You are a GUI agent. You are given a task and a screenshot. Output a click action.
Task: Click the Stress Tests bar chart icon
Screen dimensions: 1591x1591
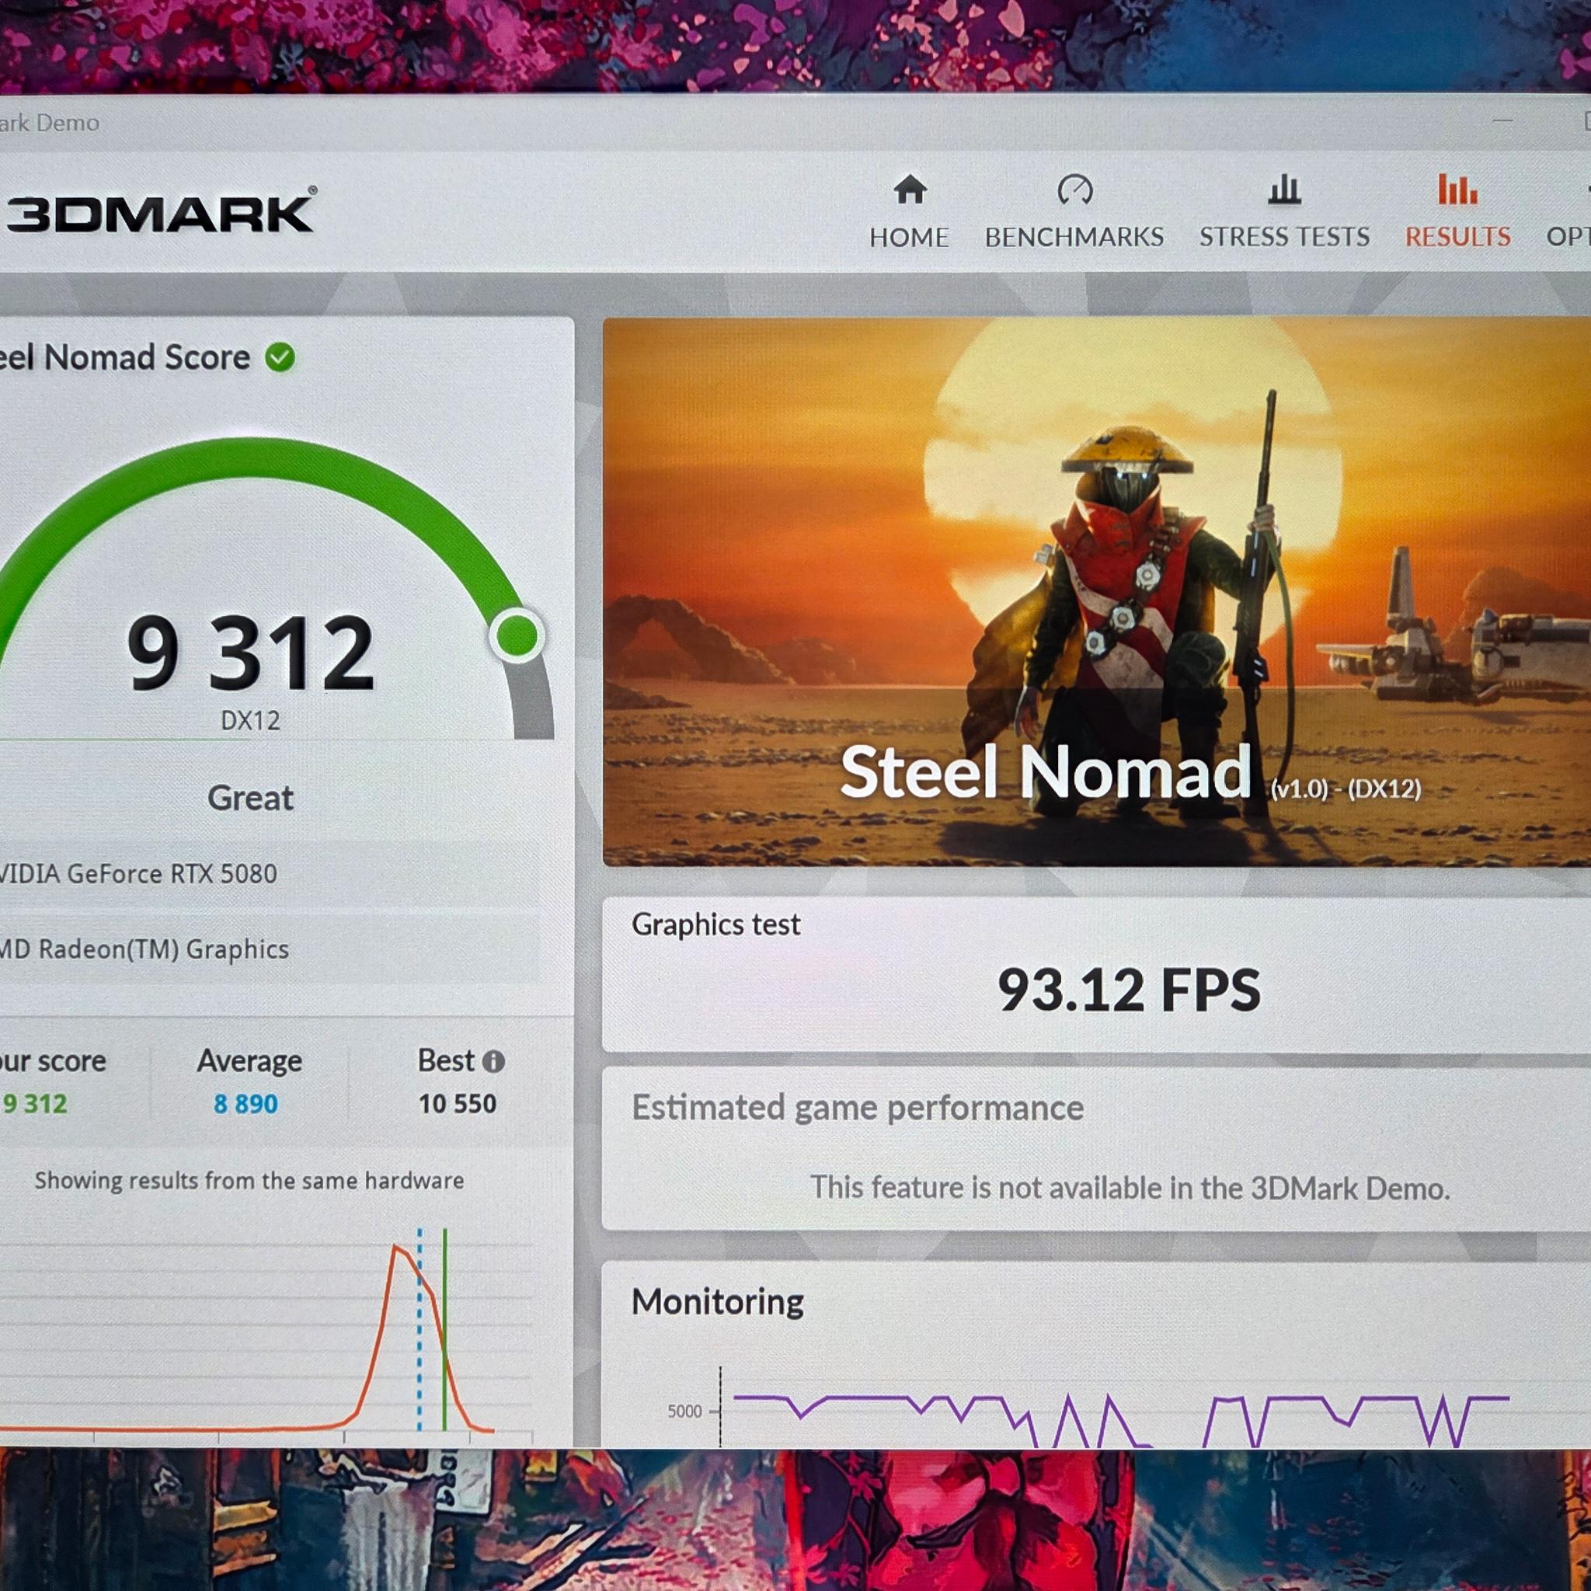(x=1284, y=190)
